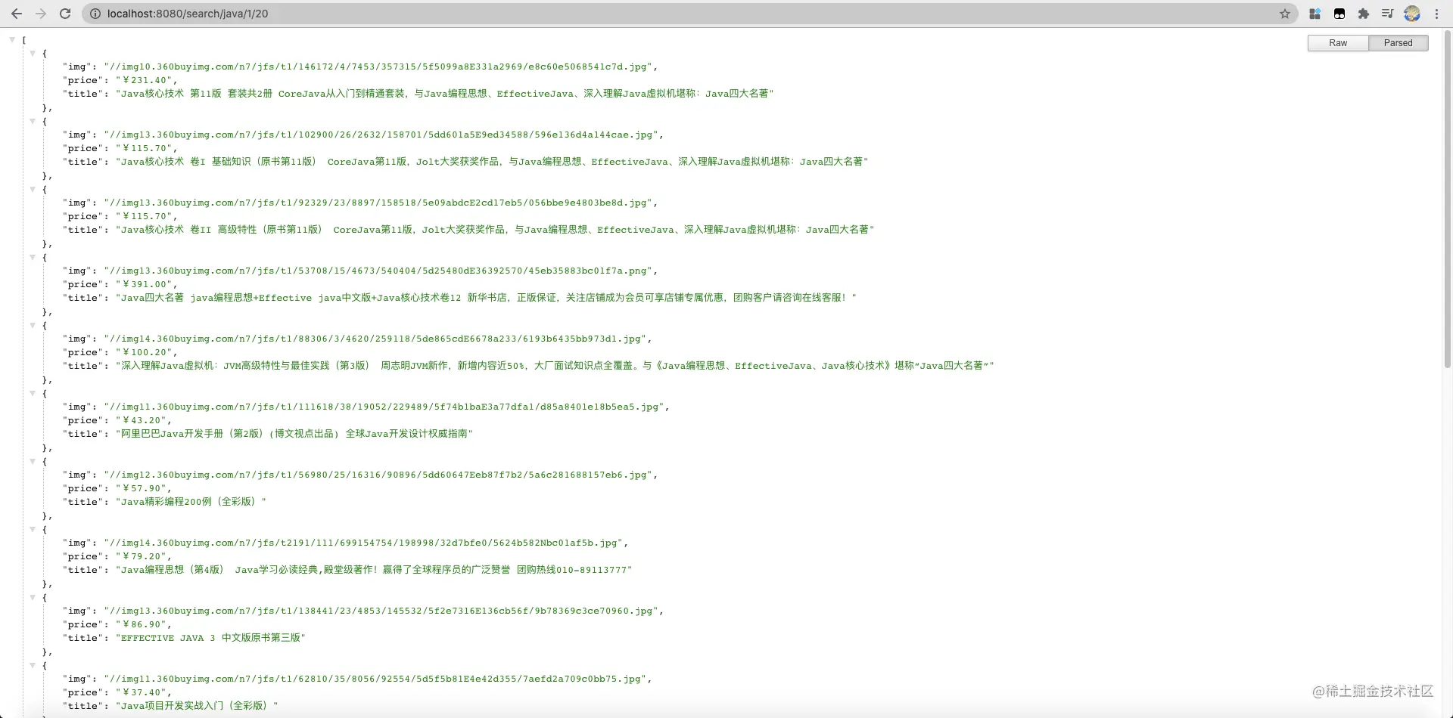This screenshot has width=1453, height=718.
Task: Click the price "¥115.70" of 卷I 基础知识
Action: click(145, 148)
